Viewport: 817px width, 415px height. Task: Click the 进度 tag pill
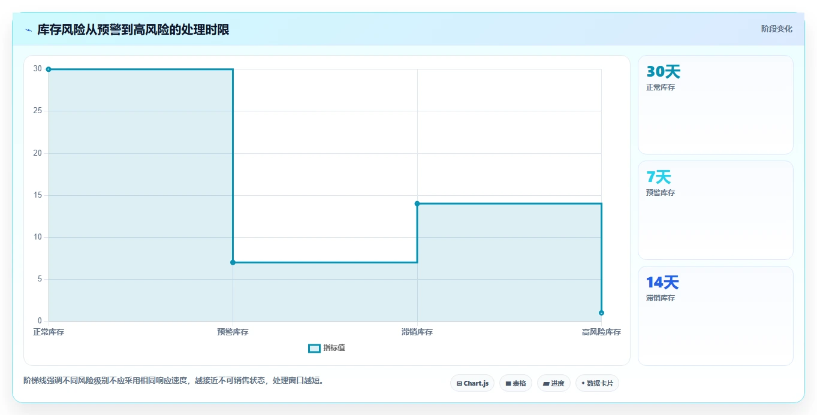click(x=554, y=383)
